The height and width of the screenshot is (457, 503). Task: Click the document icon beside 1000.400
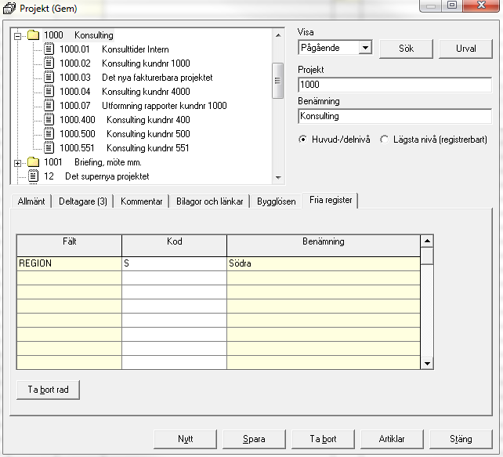[49, 120]
